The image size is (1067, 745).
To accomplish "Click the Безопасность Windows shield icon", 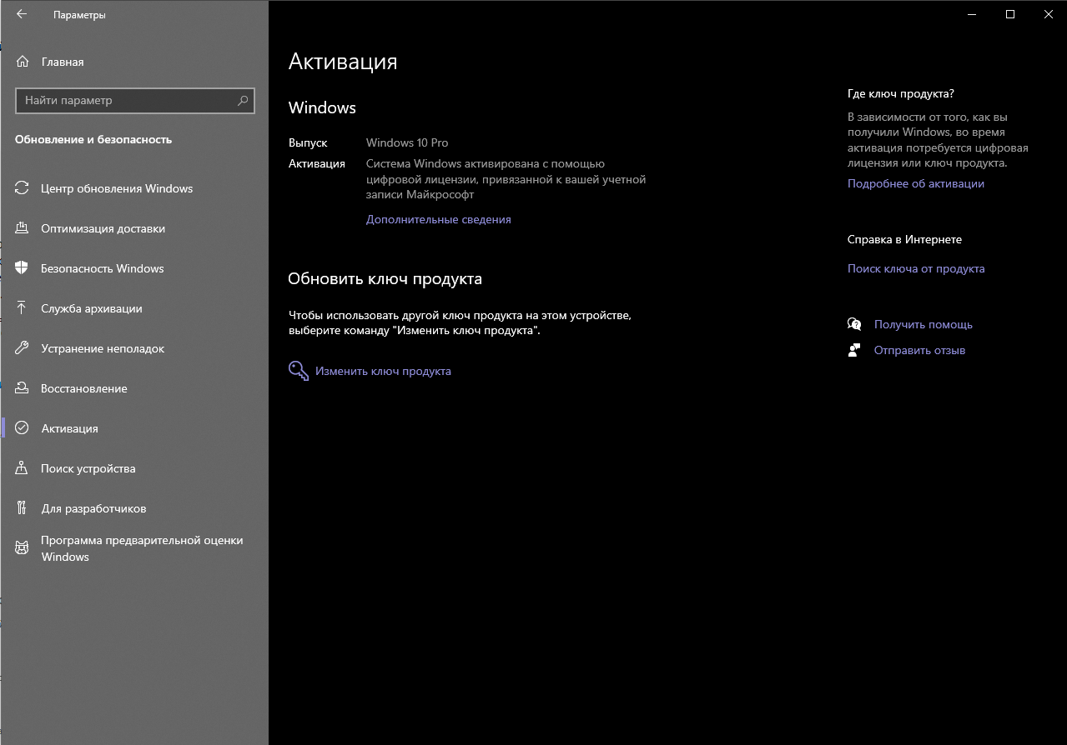I will pyautogui.click(x=23, y=268).
